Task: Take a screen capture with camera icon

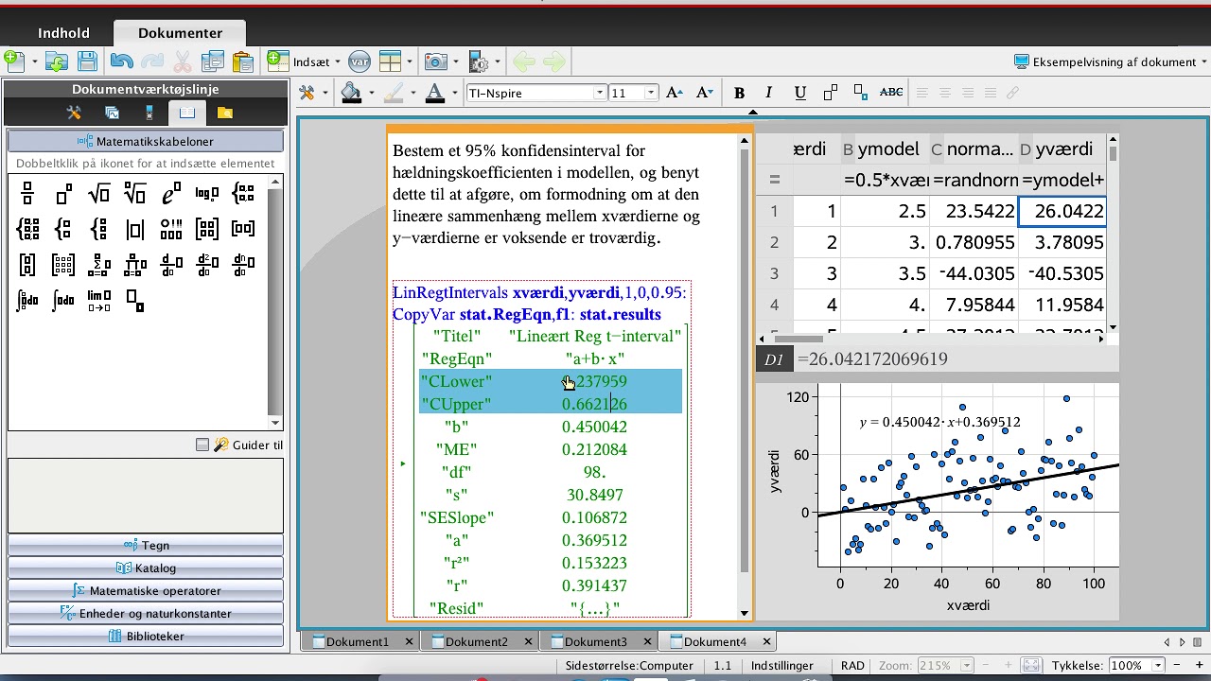Action: click(435, 61)
